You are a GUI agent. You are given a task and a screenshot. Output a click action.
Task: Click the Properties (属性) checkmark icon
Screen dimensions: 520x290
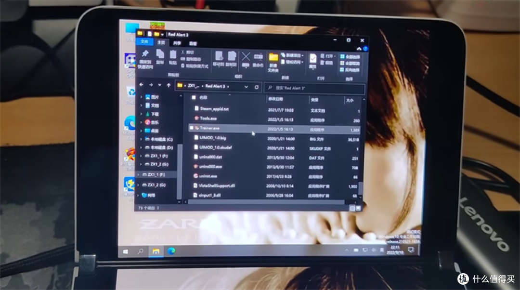point(313,61)
